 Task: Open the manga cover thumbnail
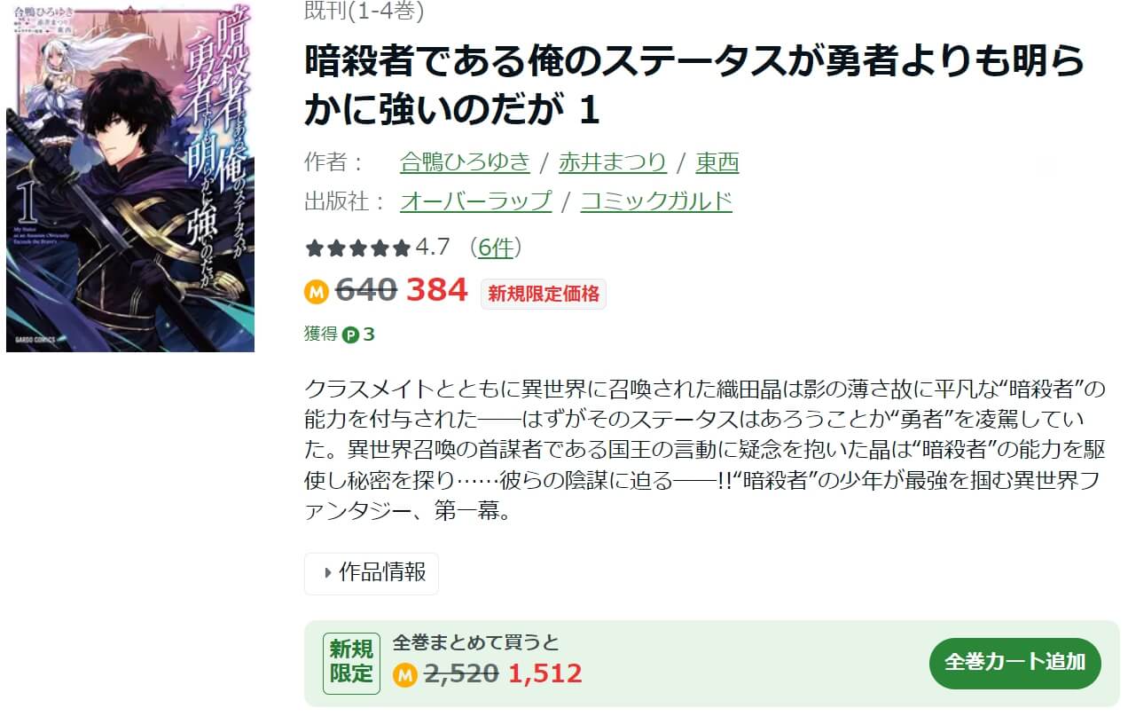click(x=130, y=176)
